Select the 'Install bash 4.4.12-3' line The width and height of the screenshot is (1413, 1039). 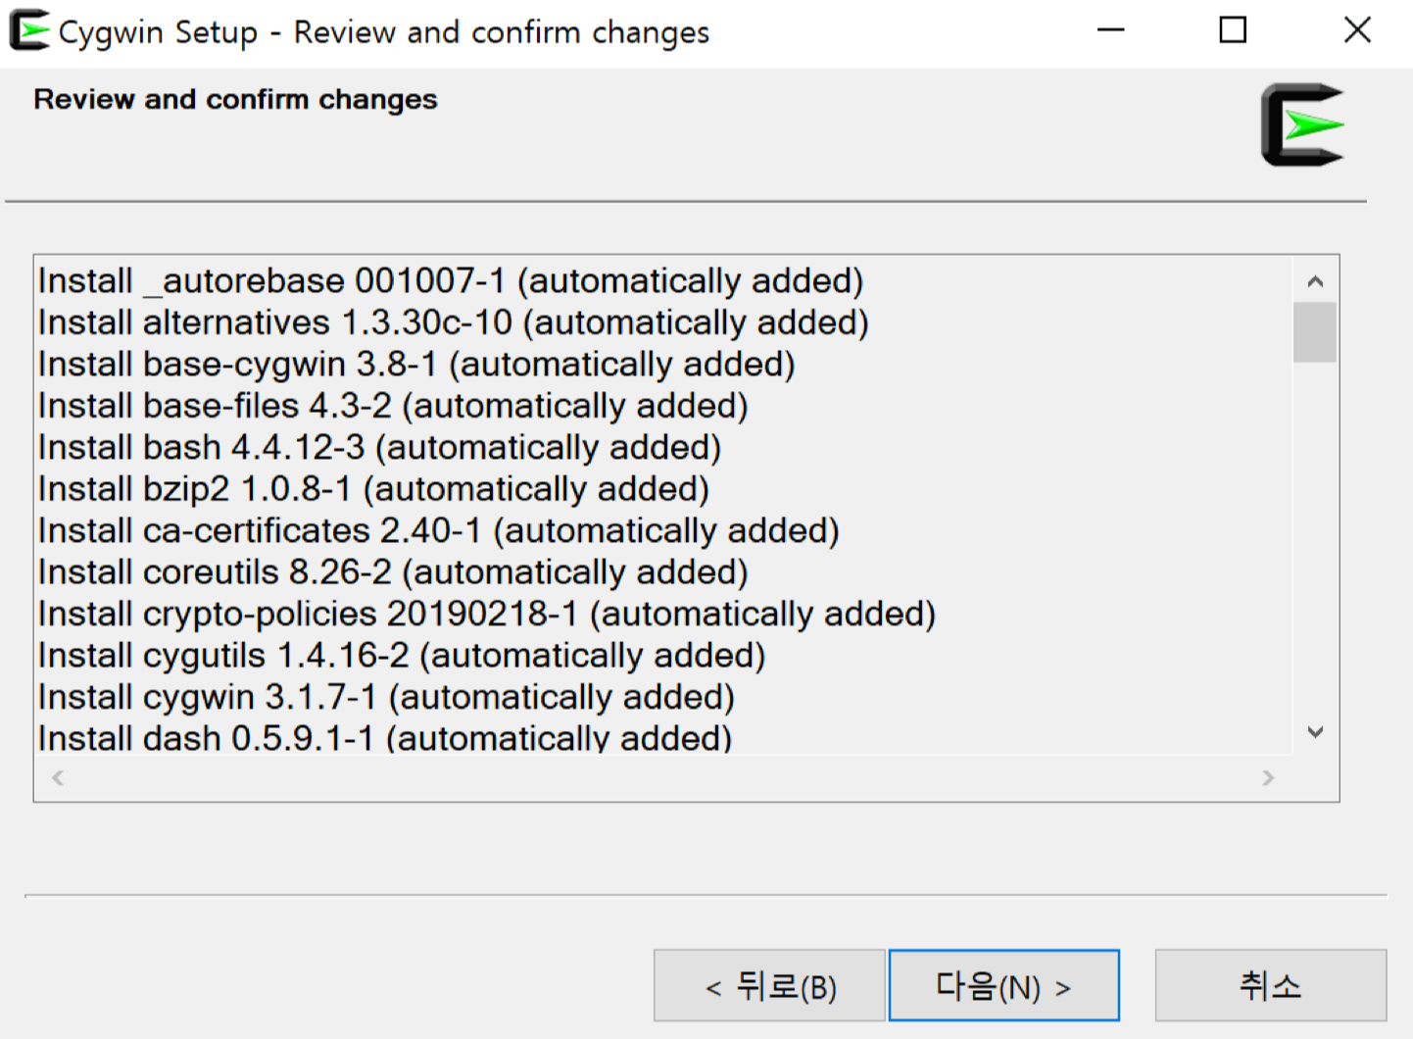pos(380,448)
